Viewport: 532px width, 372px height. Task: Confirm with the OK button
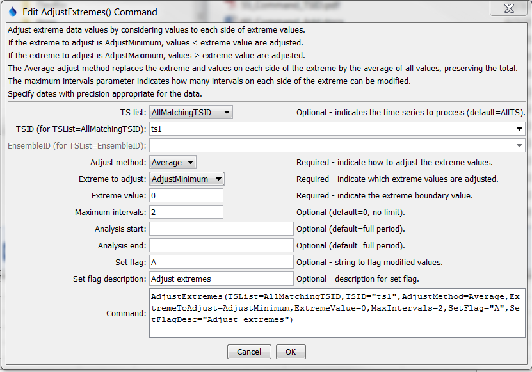coord(291,352)
